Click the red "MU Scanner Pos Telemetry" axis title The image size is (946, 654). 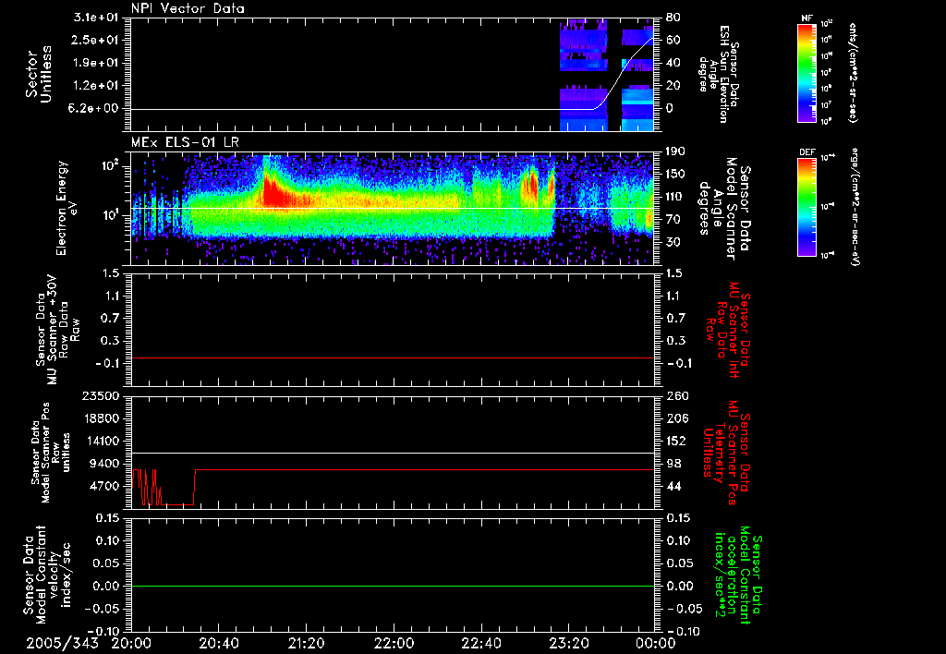pos(726,453)
